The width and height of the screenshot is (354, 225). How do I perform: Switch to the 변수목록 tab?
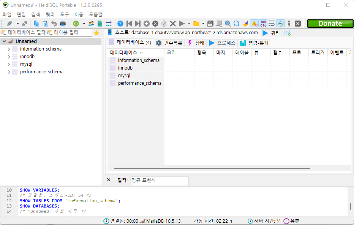[169, 43]
